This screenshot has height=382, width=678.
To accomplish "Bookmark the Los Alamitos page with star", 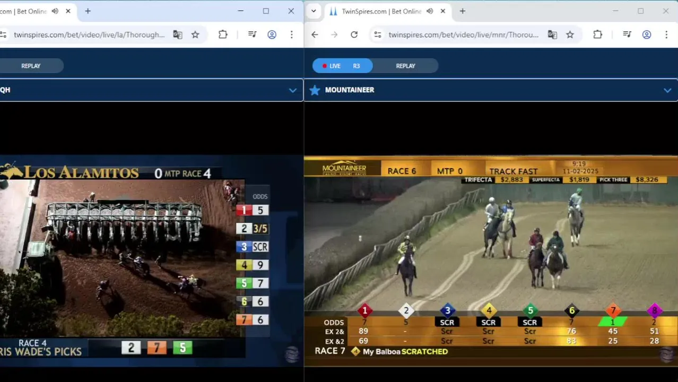I will click(x=195, y=34).
